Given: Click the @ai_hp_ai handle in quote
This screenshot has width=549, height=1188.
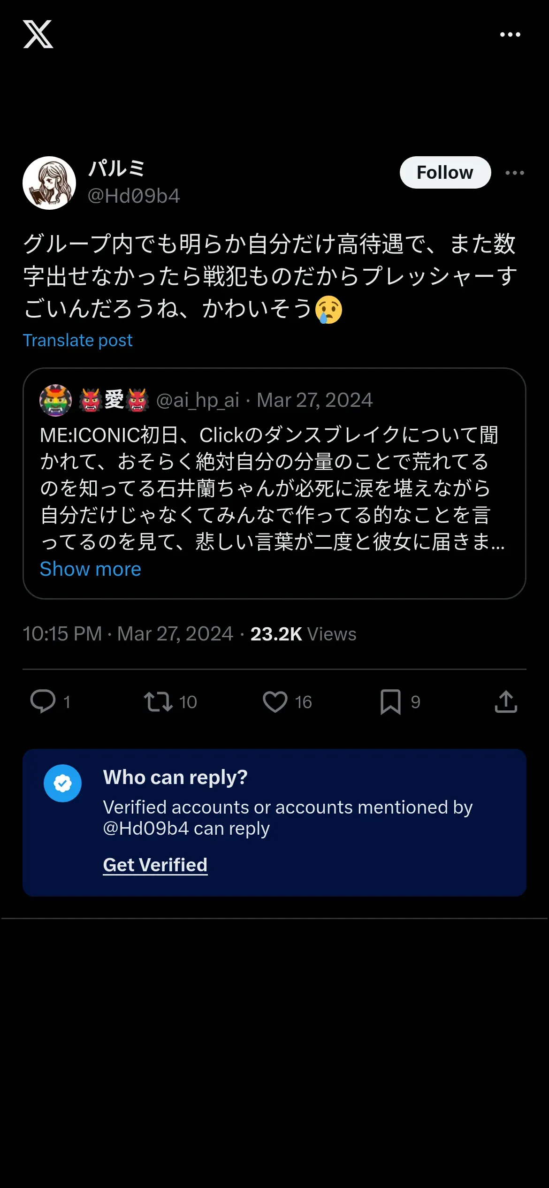Looking at the screenshot, I should 198,400.
